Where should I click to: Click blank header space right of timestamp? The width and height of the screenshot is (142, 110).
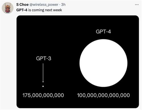(99, 5)
